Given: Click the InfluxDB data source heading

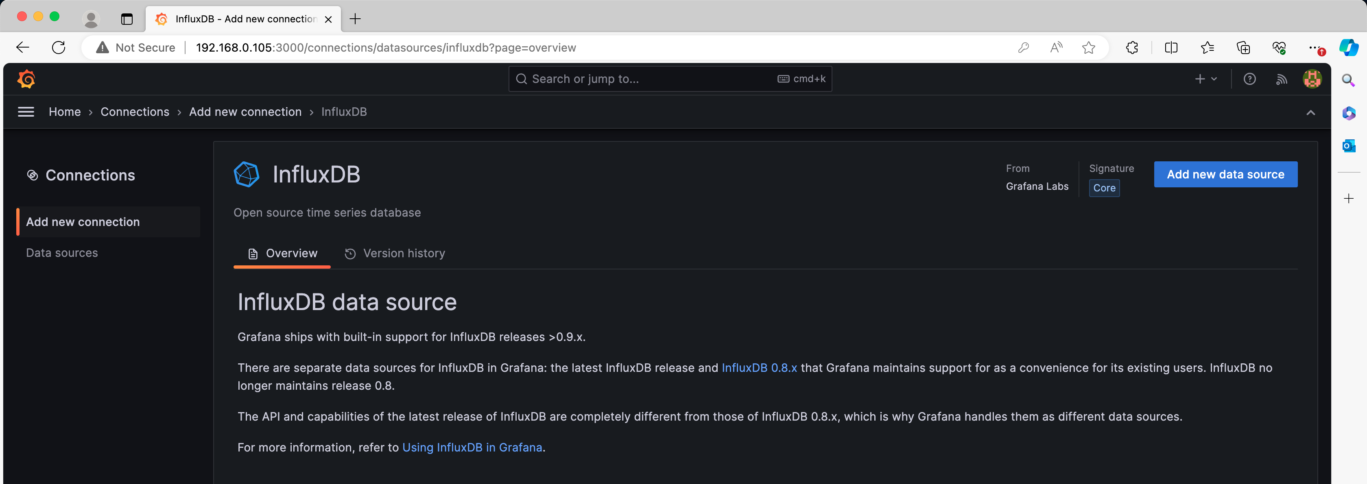Looking at the screenshot, I should click(x=347, y=302).
